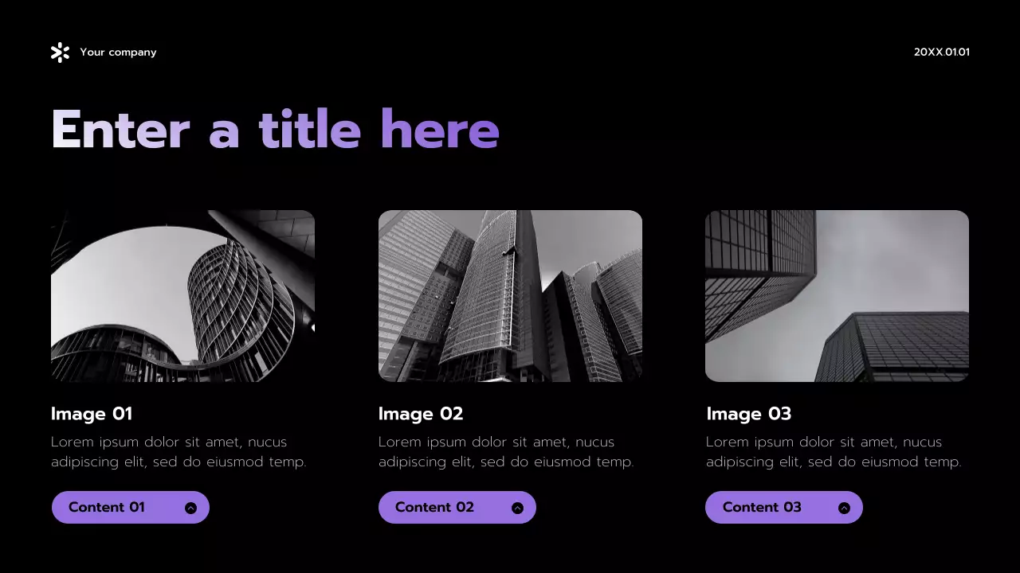Click the chevron icon on Content 03

[x=844, y=508]
